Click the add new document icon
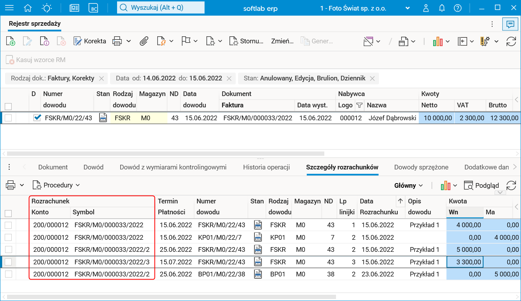This screenshot has height=301, width=521. coord(11,41)
